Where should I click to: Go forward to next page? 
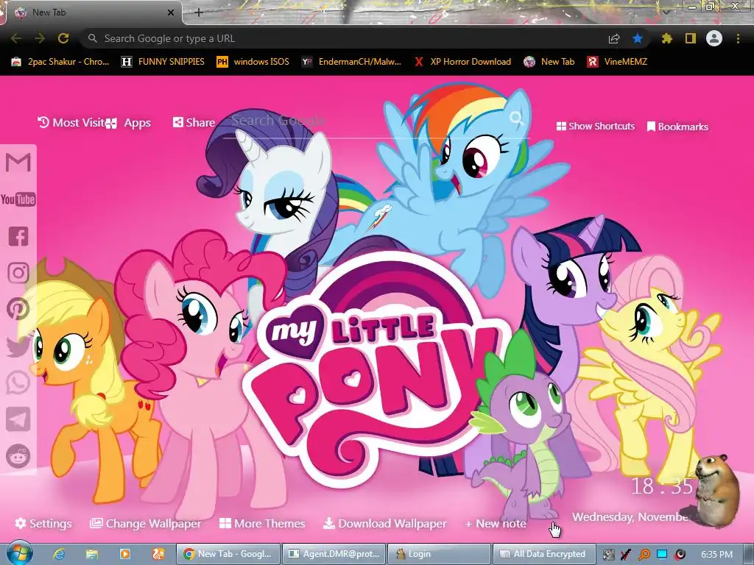pos(40,38)
